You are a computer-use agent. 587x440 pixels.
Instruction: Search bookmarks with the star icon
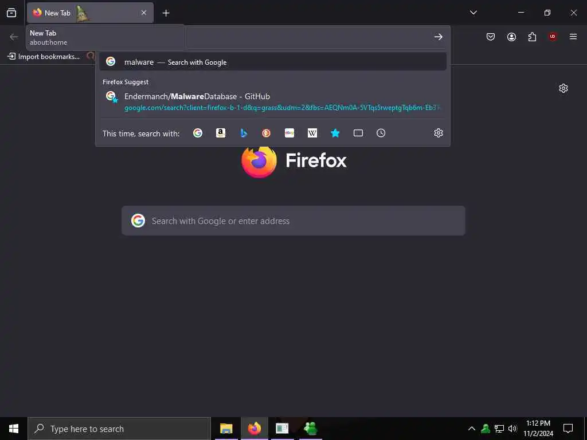(x=335, y=133)
